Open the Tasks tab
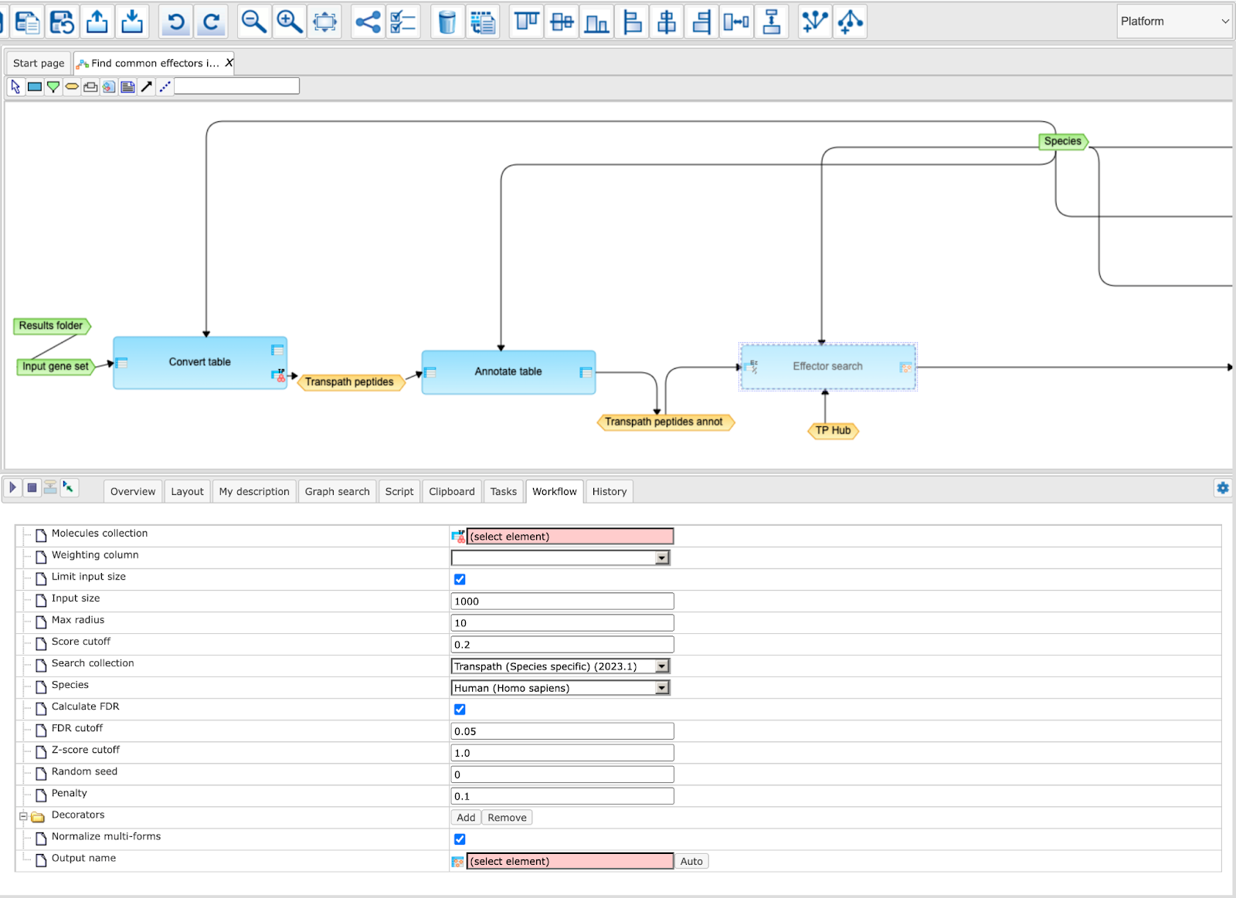 pos(504,491)
